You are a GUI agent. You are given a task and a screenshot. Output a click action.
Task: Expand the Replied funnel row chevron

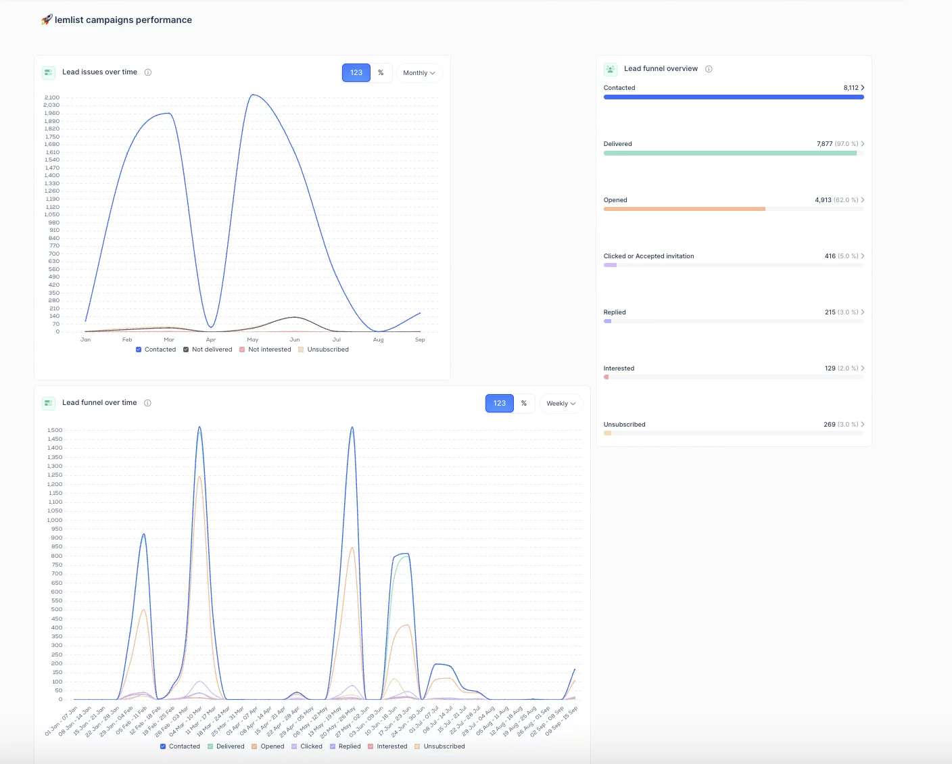click(863, 312)
